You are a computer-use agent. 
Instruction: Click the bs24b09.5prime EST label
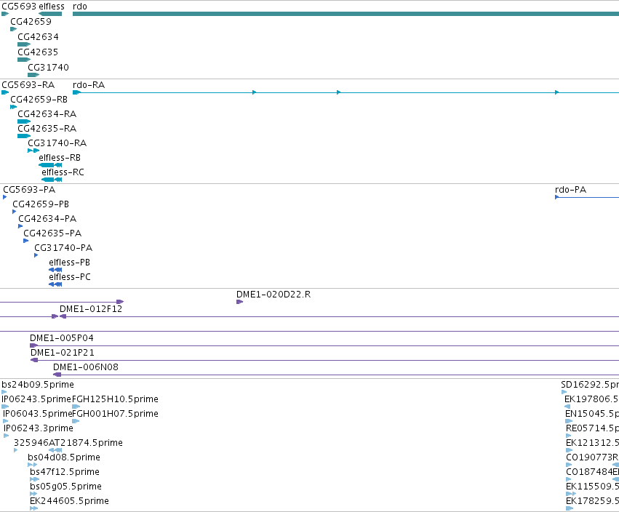(x=38, y=385)
